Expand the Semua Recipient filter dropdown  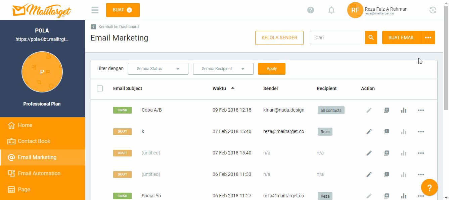coord(223,69)
